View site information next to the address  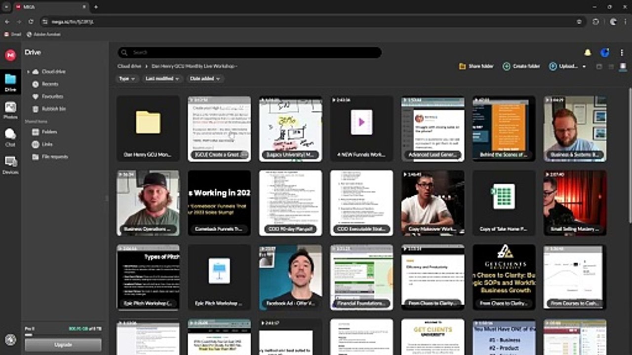pos(45,22)
